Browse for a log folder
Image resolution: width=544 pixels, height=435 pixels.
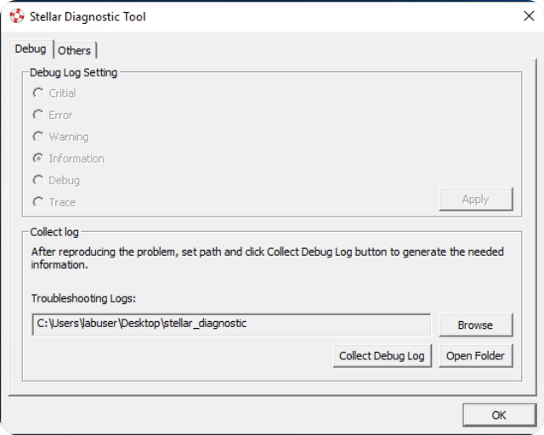pyautogui.click(x=476, y=325)
